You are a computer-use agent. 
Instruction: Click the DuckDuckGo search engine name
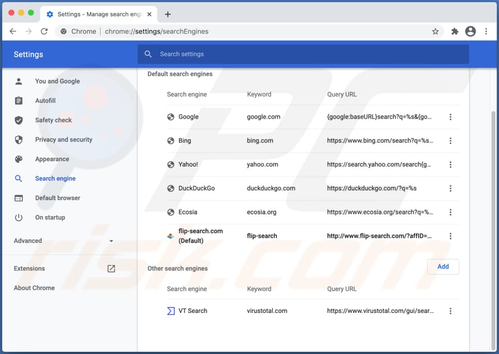click(196, 188)
